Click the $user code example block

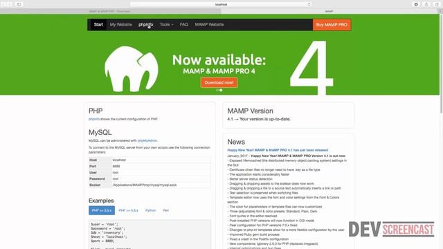click(x=150, y=234)
